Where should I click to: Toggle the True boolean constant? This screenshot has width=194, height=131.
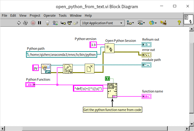pyautogui.click(x=108, y=79)
